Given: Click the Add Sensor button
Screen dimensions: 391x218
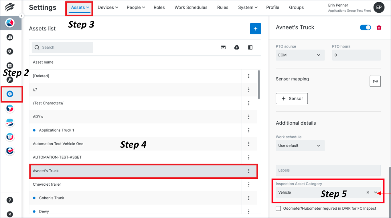Looking at the screenshot, I should point(292,98).
